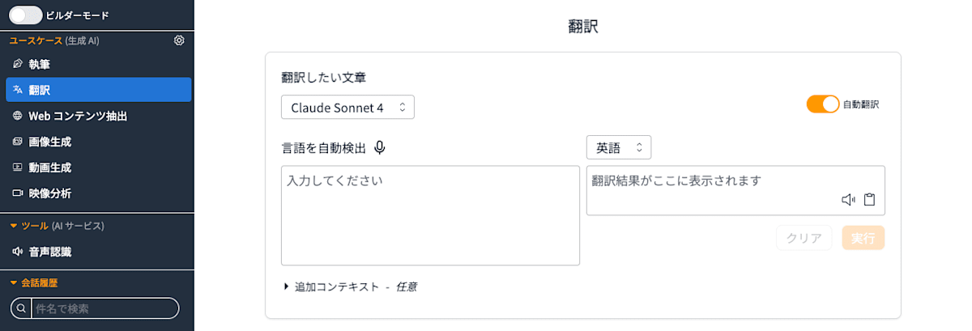Click the クリア button
The width and height of the screenshot is (972, 331).
[804, 238]
